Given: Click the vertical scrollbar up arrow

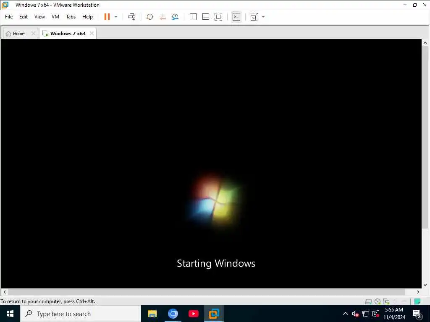Looking at the screenshot, I should (x=425, y=43).
